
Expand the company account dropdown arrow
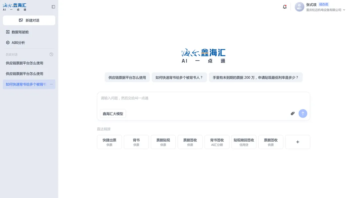coord(344,10)
